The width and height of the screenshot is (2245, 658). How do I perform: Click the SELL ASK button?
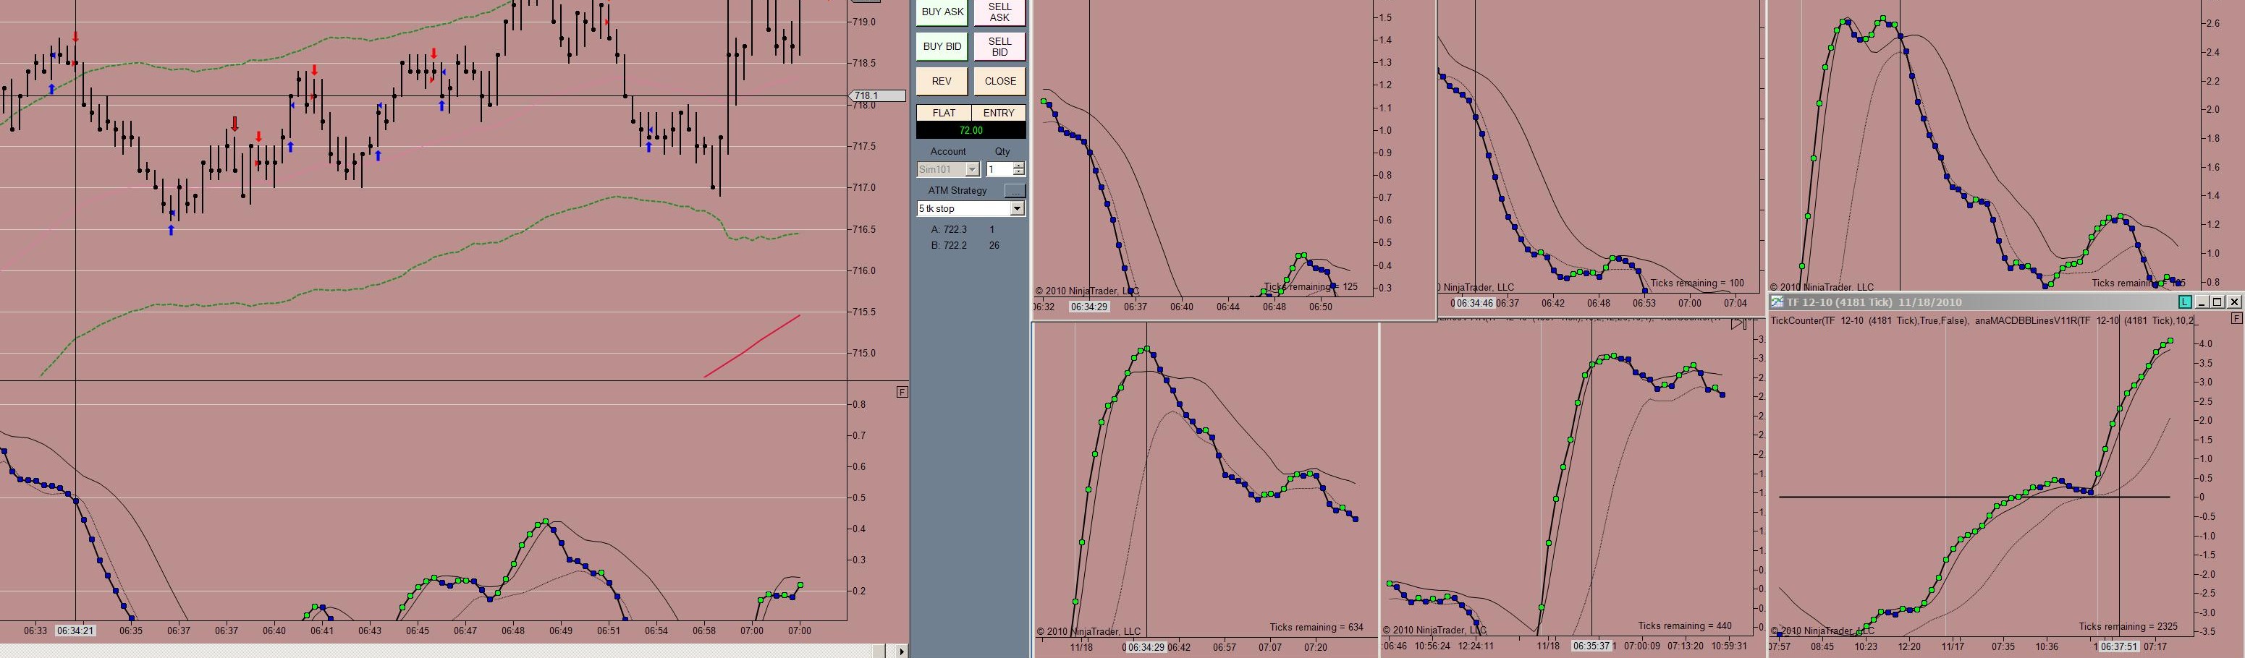pyautogui.click(x=999, y=12)
